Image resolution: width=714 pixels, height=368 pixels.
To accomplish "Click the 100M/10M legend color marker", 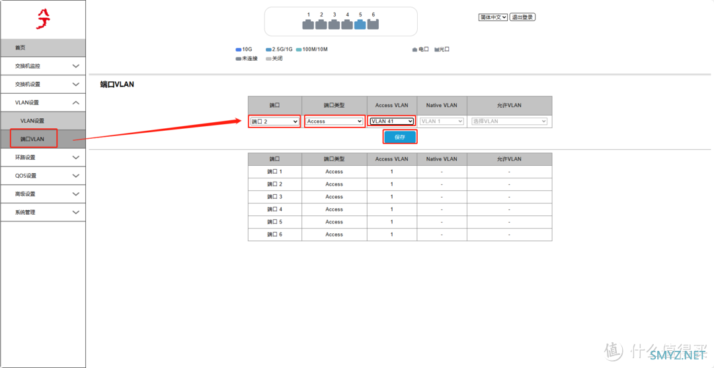I will [x=299, y=49].
